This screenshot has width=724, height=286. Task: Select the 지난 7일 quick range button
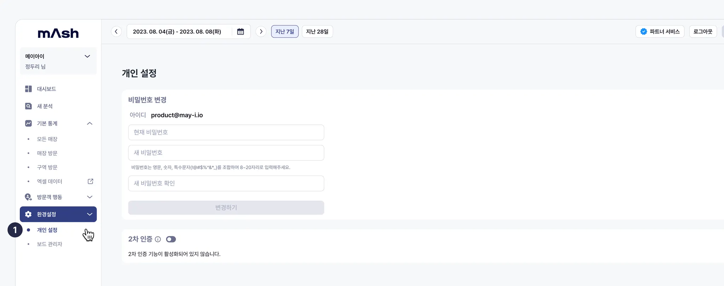(285, 32)
